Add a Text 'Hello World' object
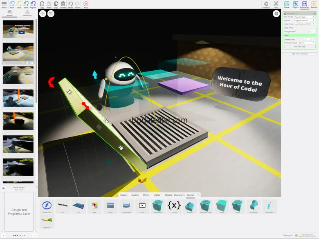The height and width of the screenshot is (239, 319). click(x=63, y=206)
